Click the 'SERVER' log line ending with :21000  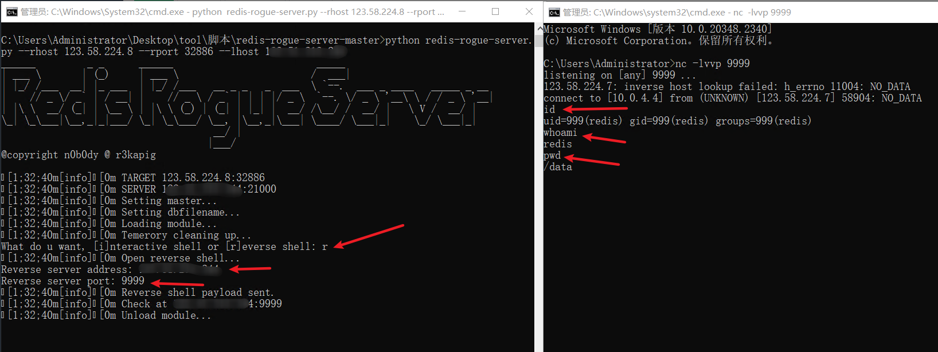(139, 189)
